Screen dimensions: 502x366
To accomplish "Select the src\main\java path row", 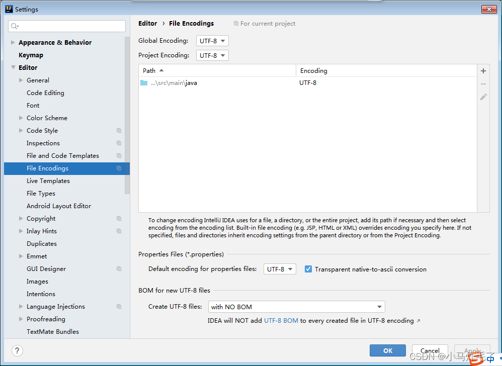I will pos(308,83).
